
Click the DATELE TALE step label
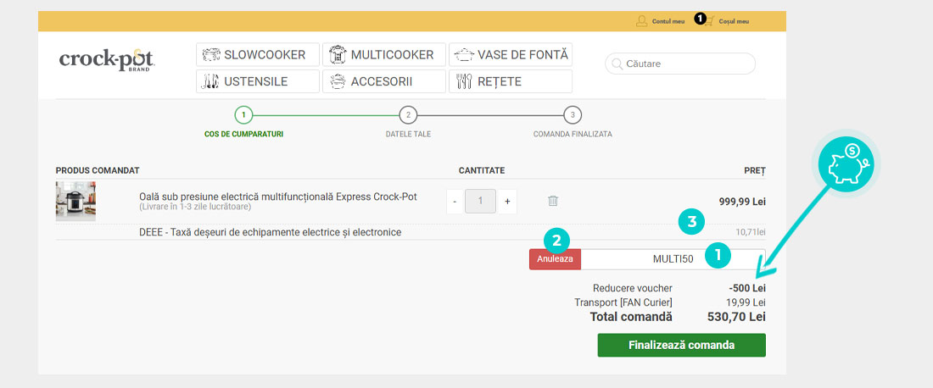[408, 135]
